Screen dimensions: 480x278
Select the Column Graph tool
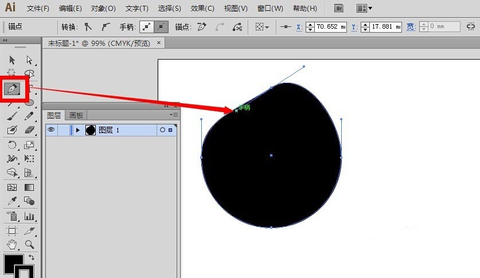coord(29,216)
